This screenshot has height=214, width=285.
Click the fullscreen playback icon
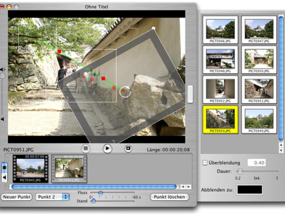tap(128, 148)
